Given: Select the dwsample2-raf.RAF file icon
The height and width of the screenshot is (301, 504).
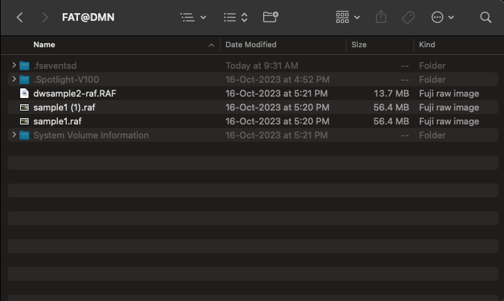Looking at the screenshot, I should (24, 93).
